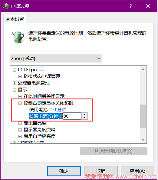
Task: Click the 确定 button
Action: [x=64, y=171]
